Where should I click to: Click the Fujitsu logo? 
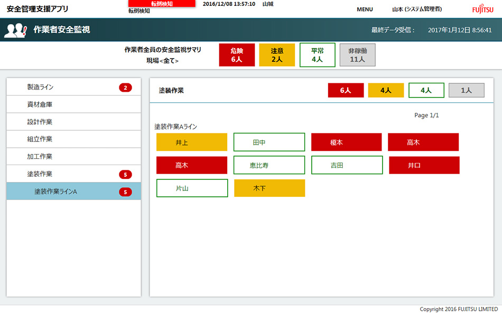tap(482, 9)
